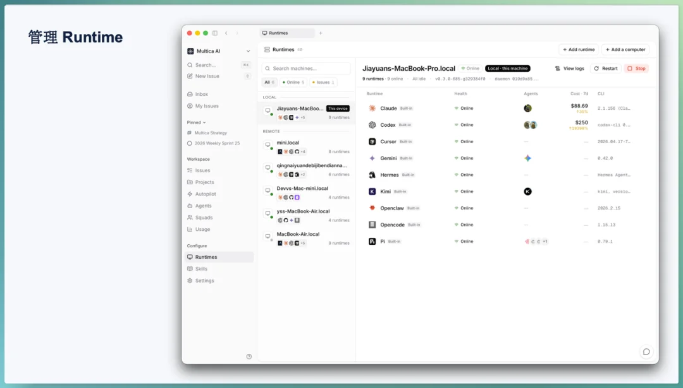Click the Gemini agent avatar in Agents column
The image size is (683, 388).
click(527, 158)
